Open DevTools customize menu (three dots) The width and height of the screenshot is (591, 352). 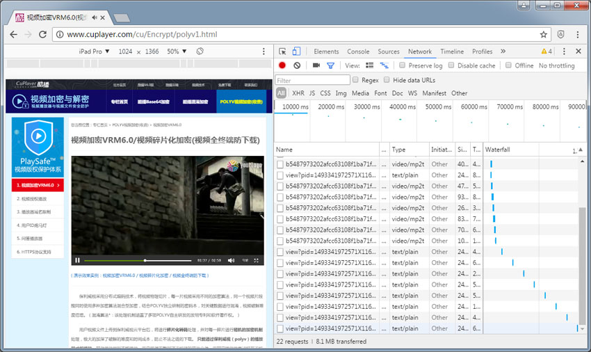(564, 51)
